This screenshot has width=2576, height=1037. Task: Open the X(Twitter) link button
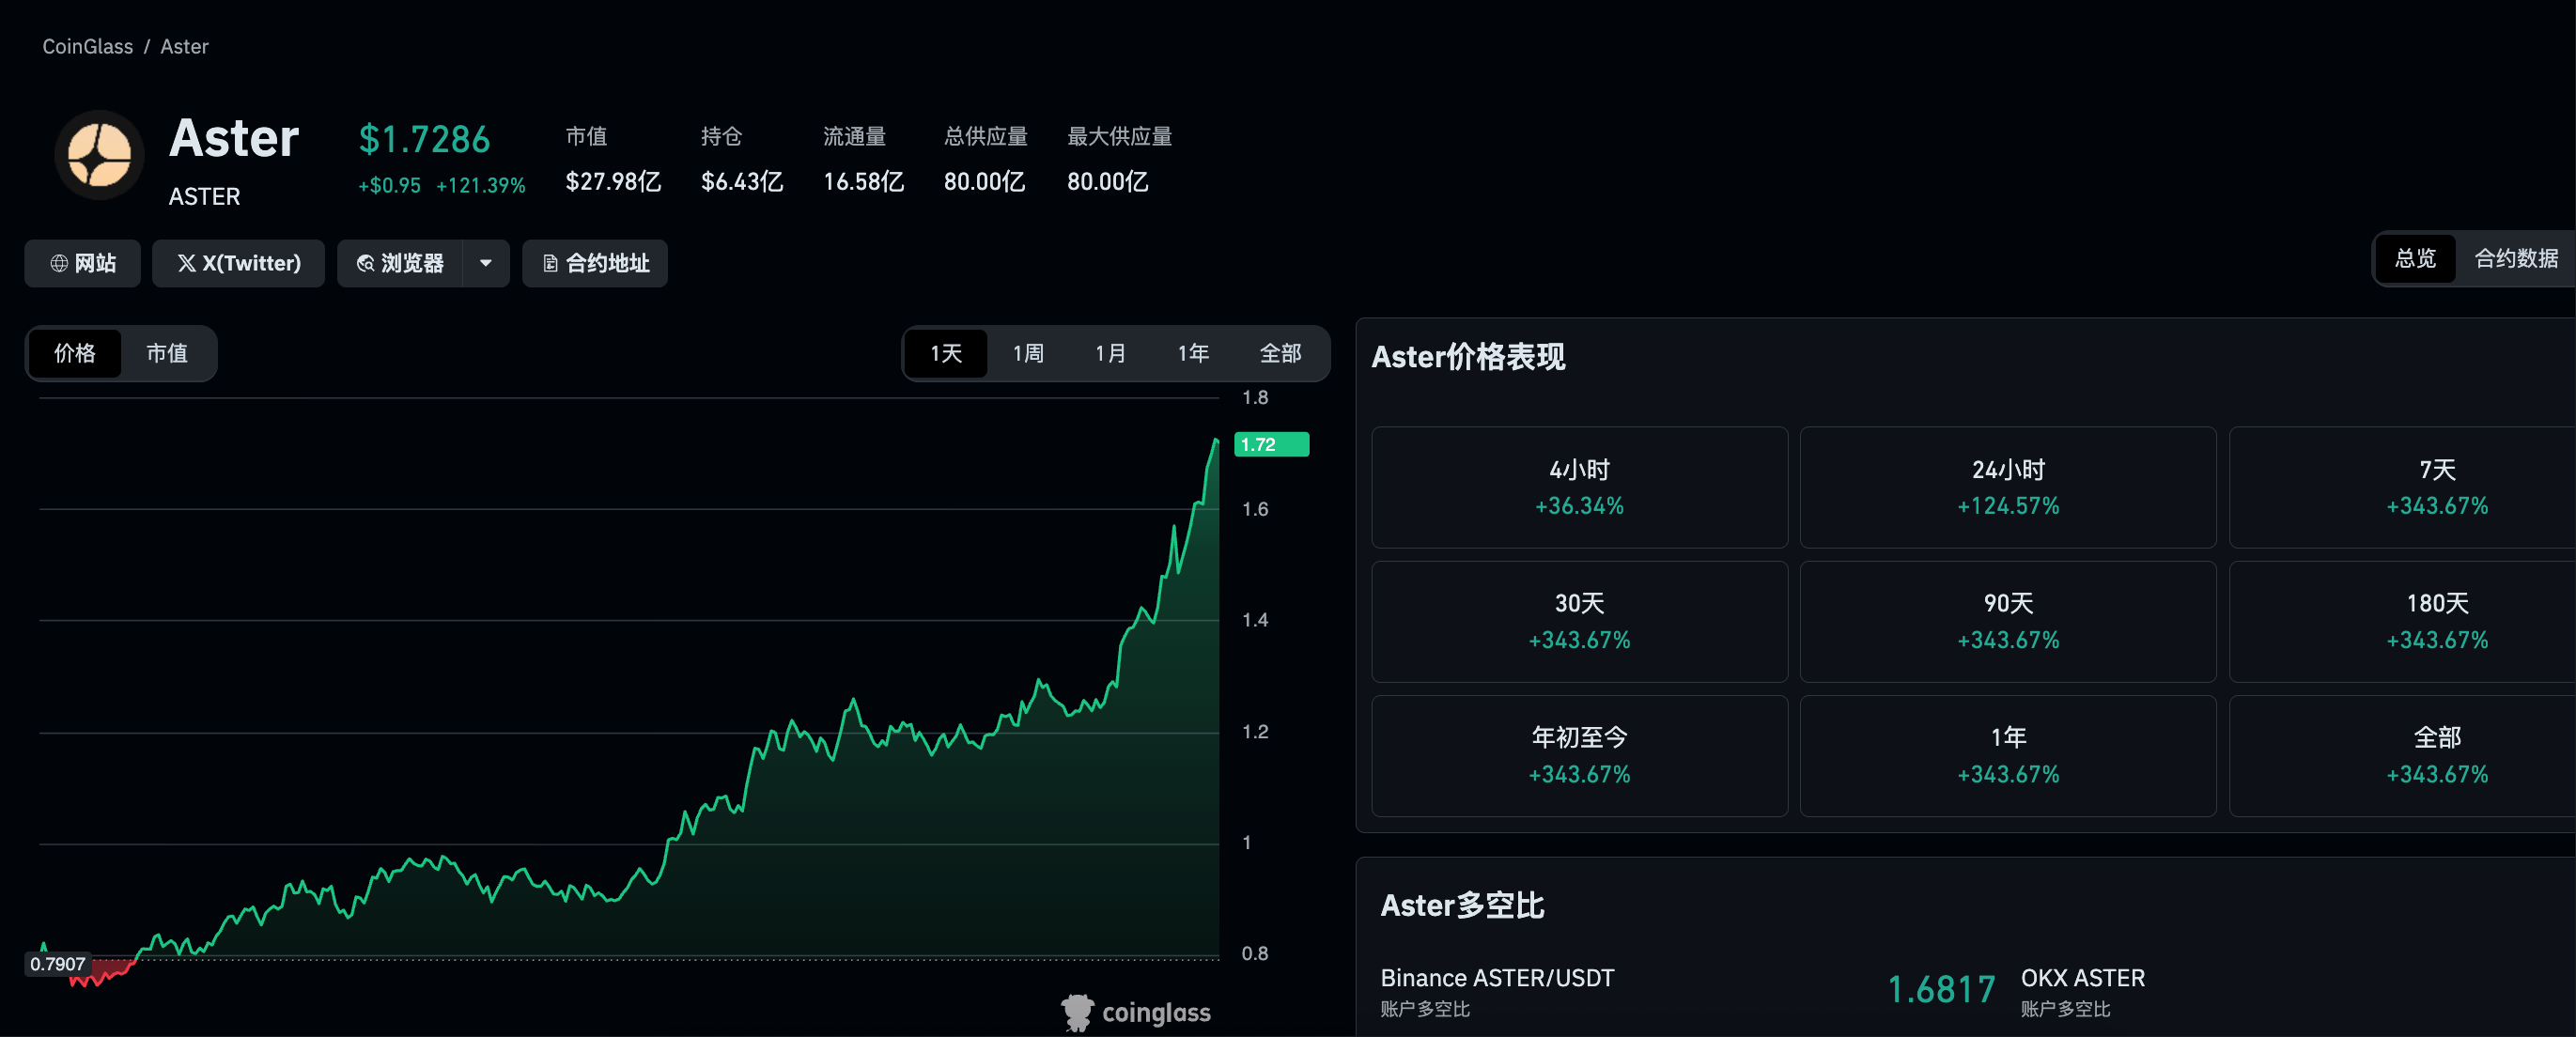pyautogui.click(x=239, y=263)
